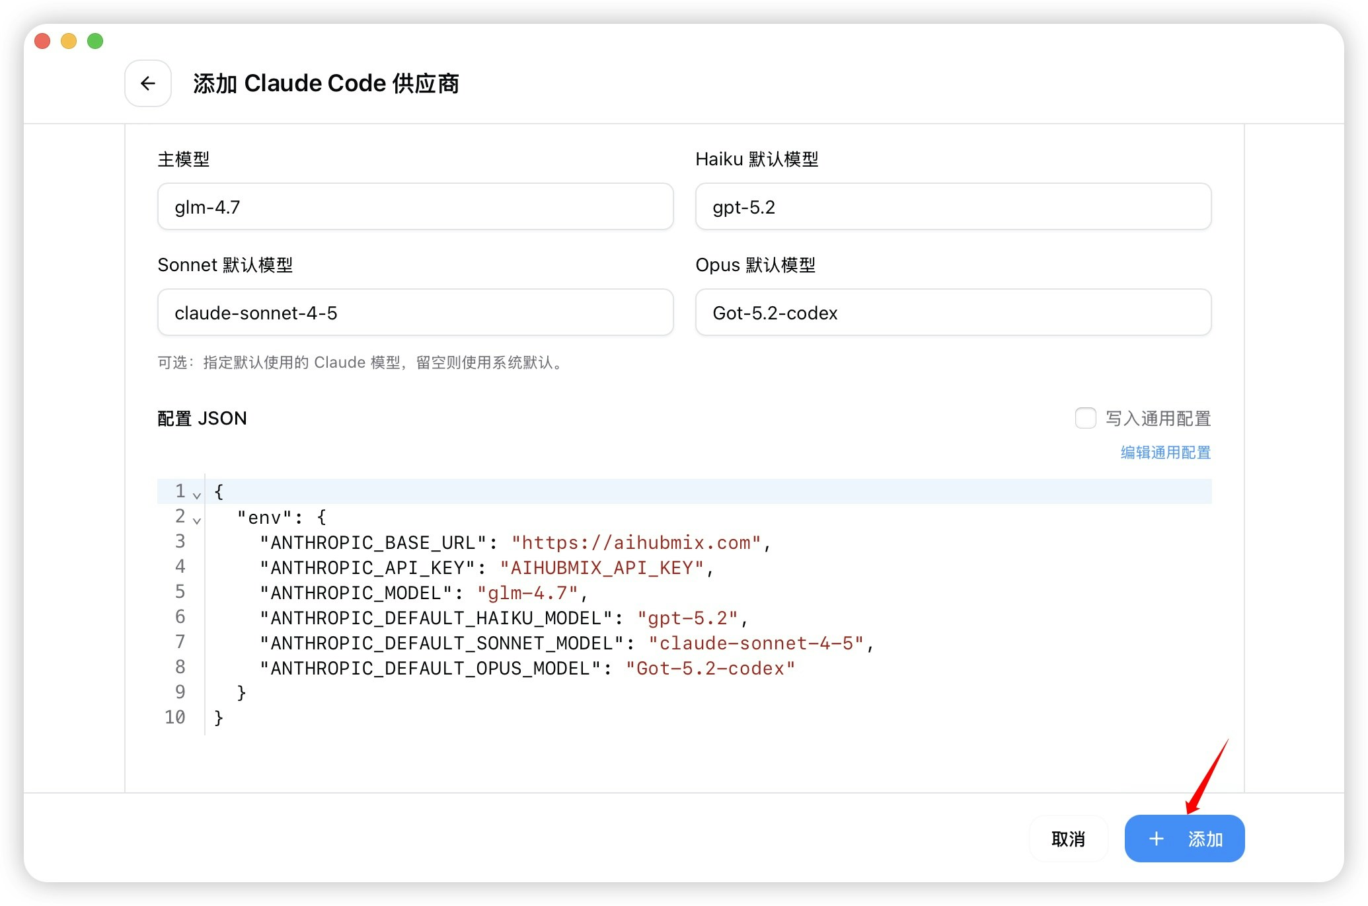Click Opus field containing Got-5.2-codex
This screenshot has width=1368, height=906.
click(952, 313)
